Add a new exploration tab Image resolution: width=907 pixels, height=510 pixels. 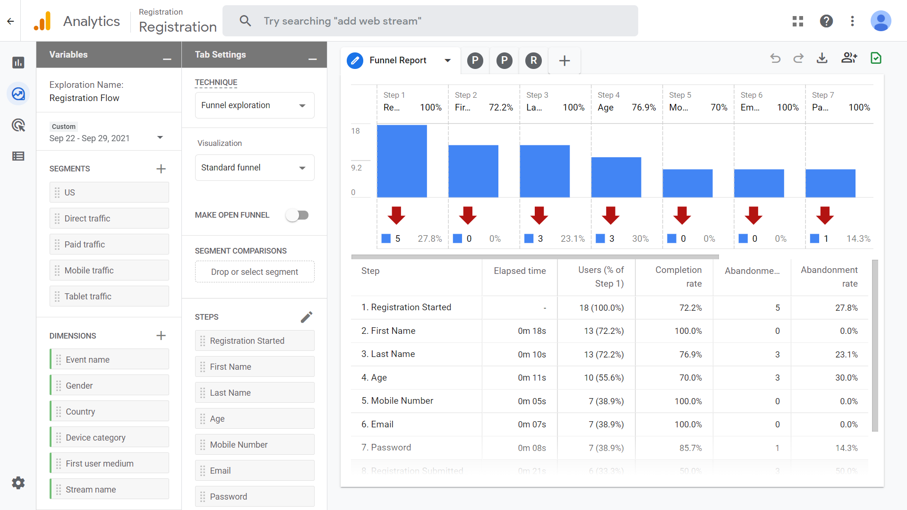click(x=564, y=60)
